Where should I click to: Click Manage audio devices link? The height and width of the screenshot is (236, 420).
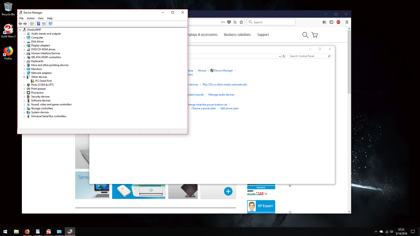coord(221,95)
